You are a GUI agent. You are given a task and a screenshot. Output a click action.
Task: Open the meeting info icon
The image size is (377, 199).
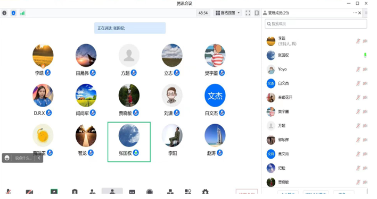(x=4, y=13)
